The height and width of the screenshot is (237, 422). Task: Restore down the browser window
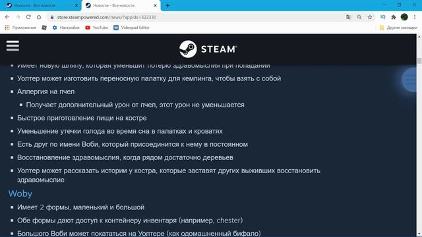pyautogui.click(x=399, y=5)
